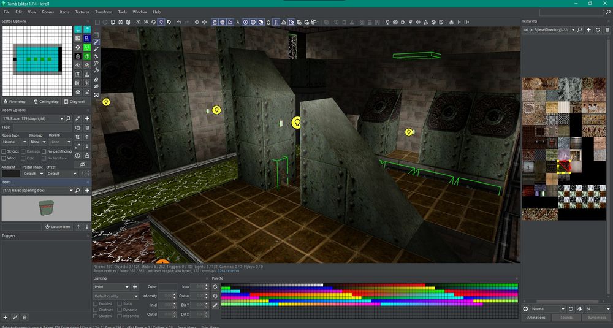Switch to 3D view mode
This screenshot has height=328, width=613.
point(145,22)
